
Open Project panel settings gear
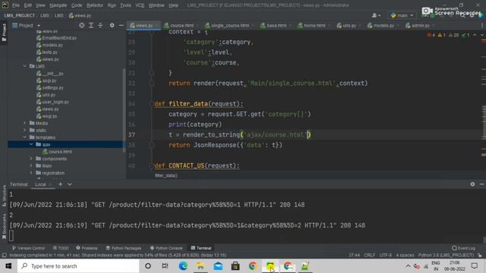tap(112, 25)
